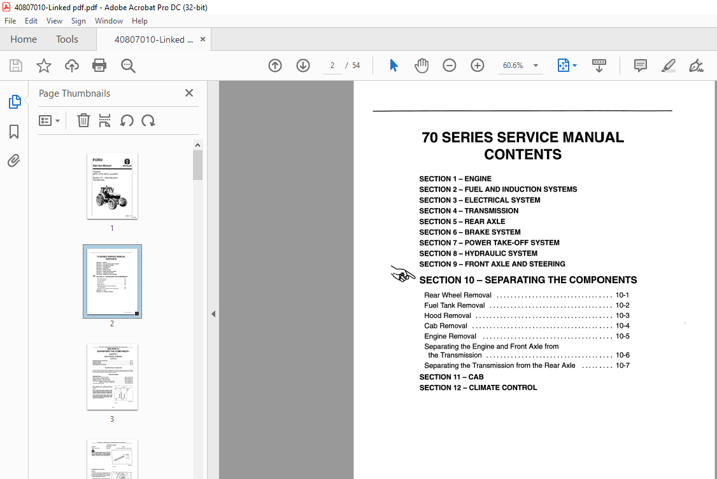Rotate page clockwise

click(x=148, y=121)
